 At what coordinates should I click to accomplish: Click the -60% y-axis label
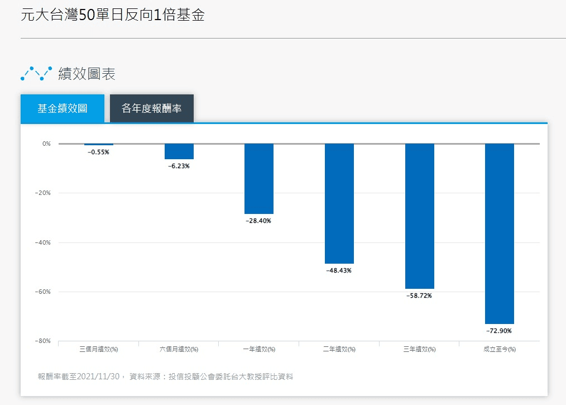43,292
